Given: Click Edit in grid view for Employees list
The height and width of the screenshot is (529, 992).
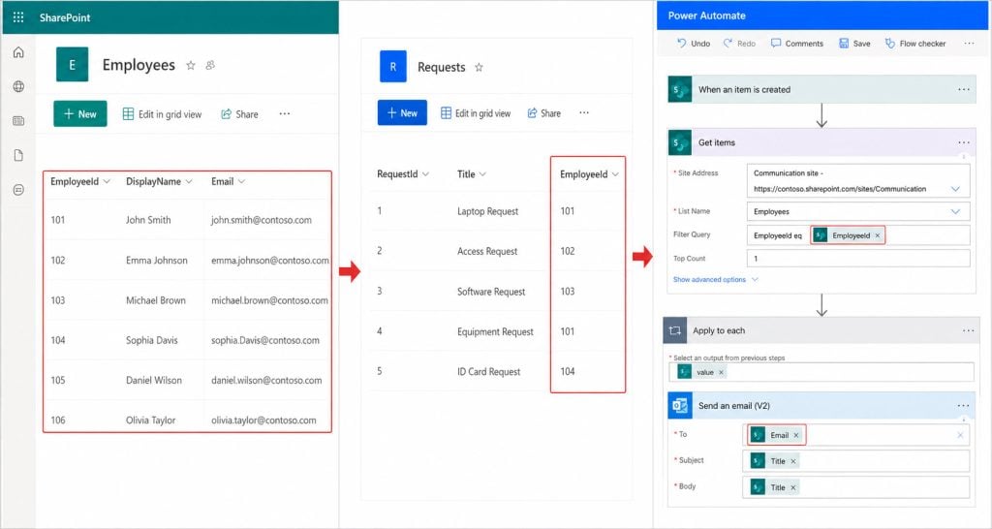Looking at the screenshot, I should pyautogui.click(x=162, y=114).
